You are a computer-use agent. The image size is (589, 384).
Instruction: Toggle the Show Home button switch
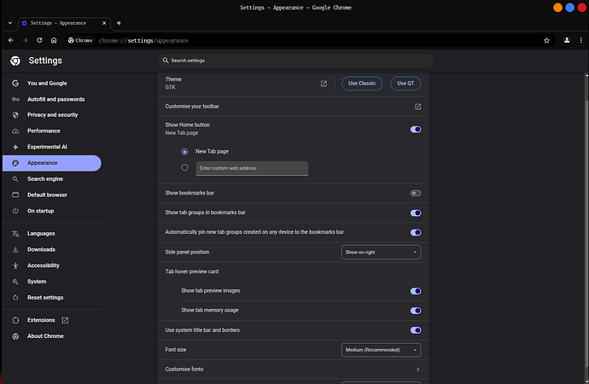pyautogui.click(x=416, y=130)
